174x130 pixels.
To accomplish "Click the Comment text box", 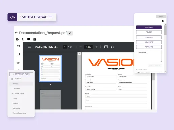I will pos(149,56).
